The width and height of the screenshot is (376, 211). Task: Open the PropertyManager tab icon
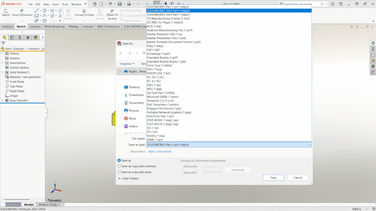[12, 38]
